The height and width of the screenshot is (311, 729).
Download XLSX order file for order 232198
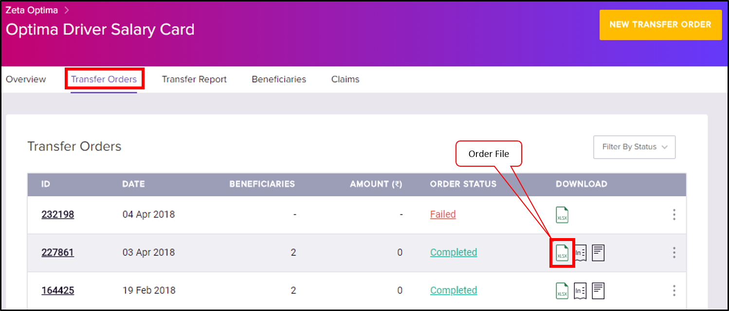pos(562,214)
